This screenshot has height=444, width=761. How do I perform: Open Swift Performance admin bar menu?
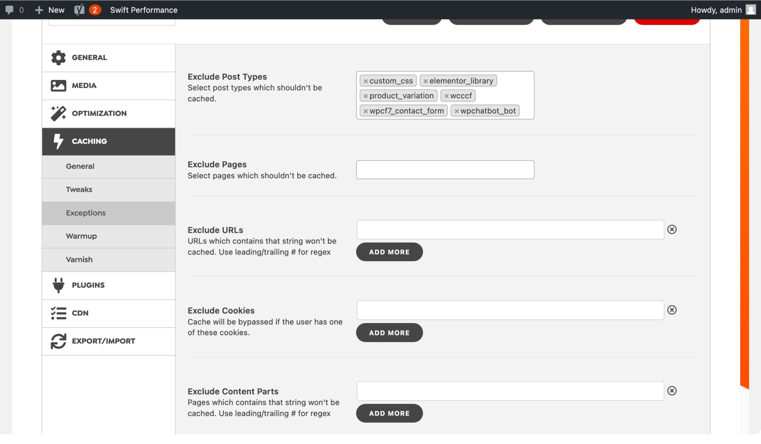pyautogui.click(x=144, y=10)
